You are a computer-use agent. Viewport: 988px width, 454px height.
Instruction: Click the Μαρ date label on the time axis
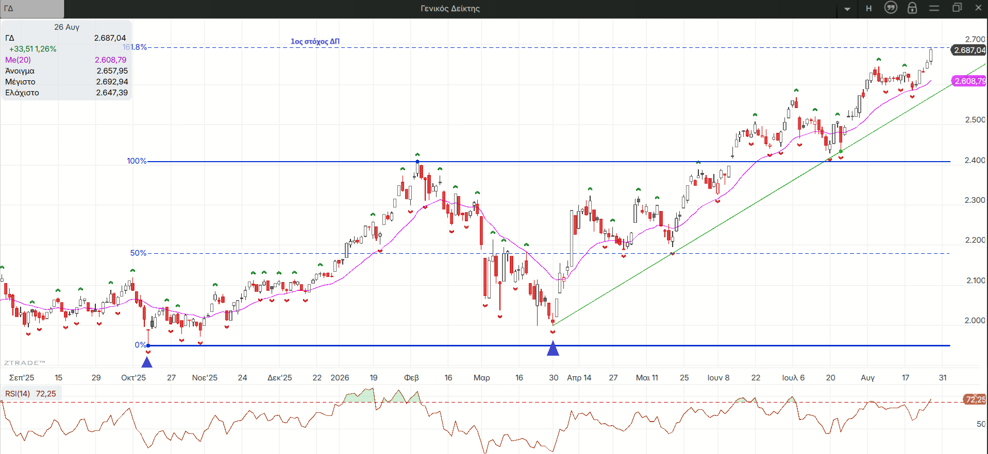(x=482, y=378)
